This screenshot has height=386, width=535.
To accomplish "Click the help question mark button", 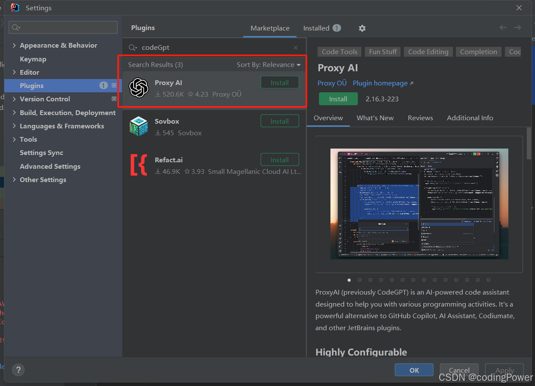I will click(x=18, y=370).
